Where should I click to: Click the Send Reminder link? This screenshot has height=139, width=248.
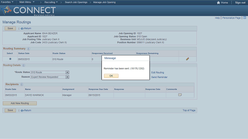[x=159, y=77]
